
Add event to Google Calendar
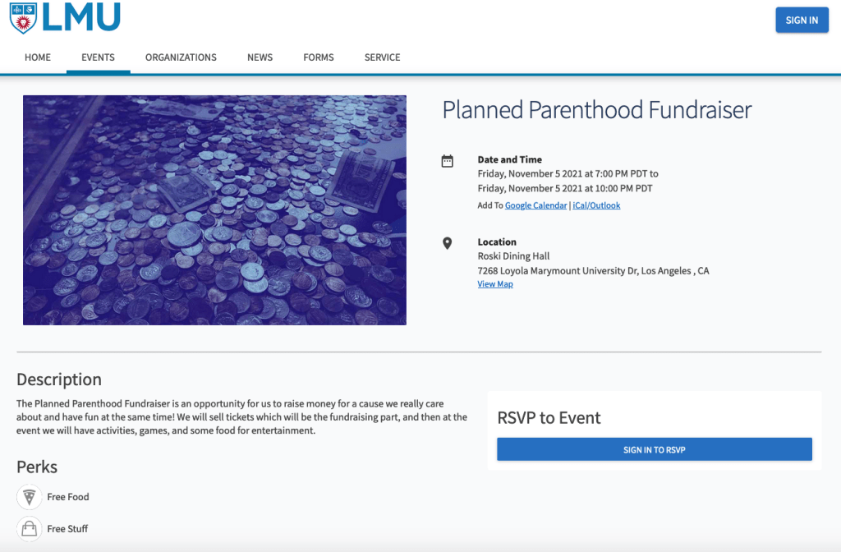(x=535, y=205)
